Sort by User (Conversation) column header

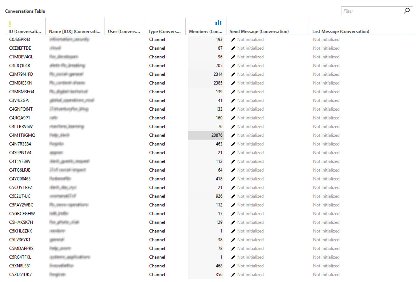(x=124, y=31)
